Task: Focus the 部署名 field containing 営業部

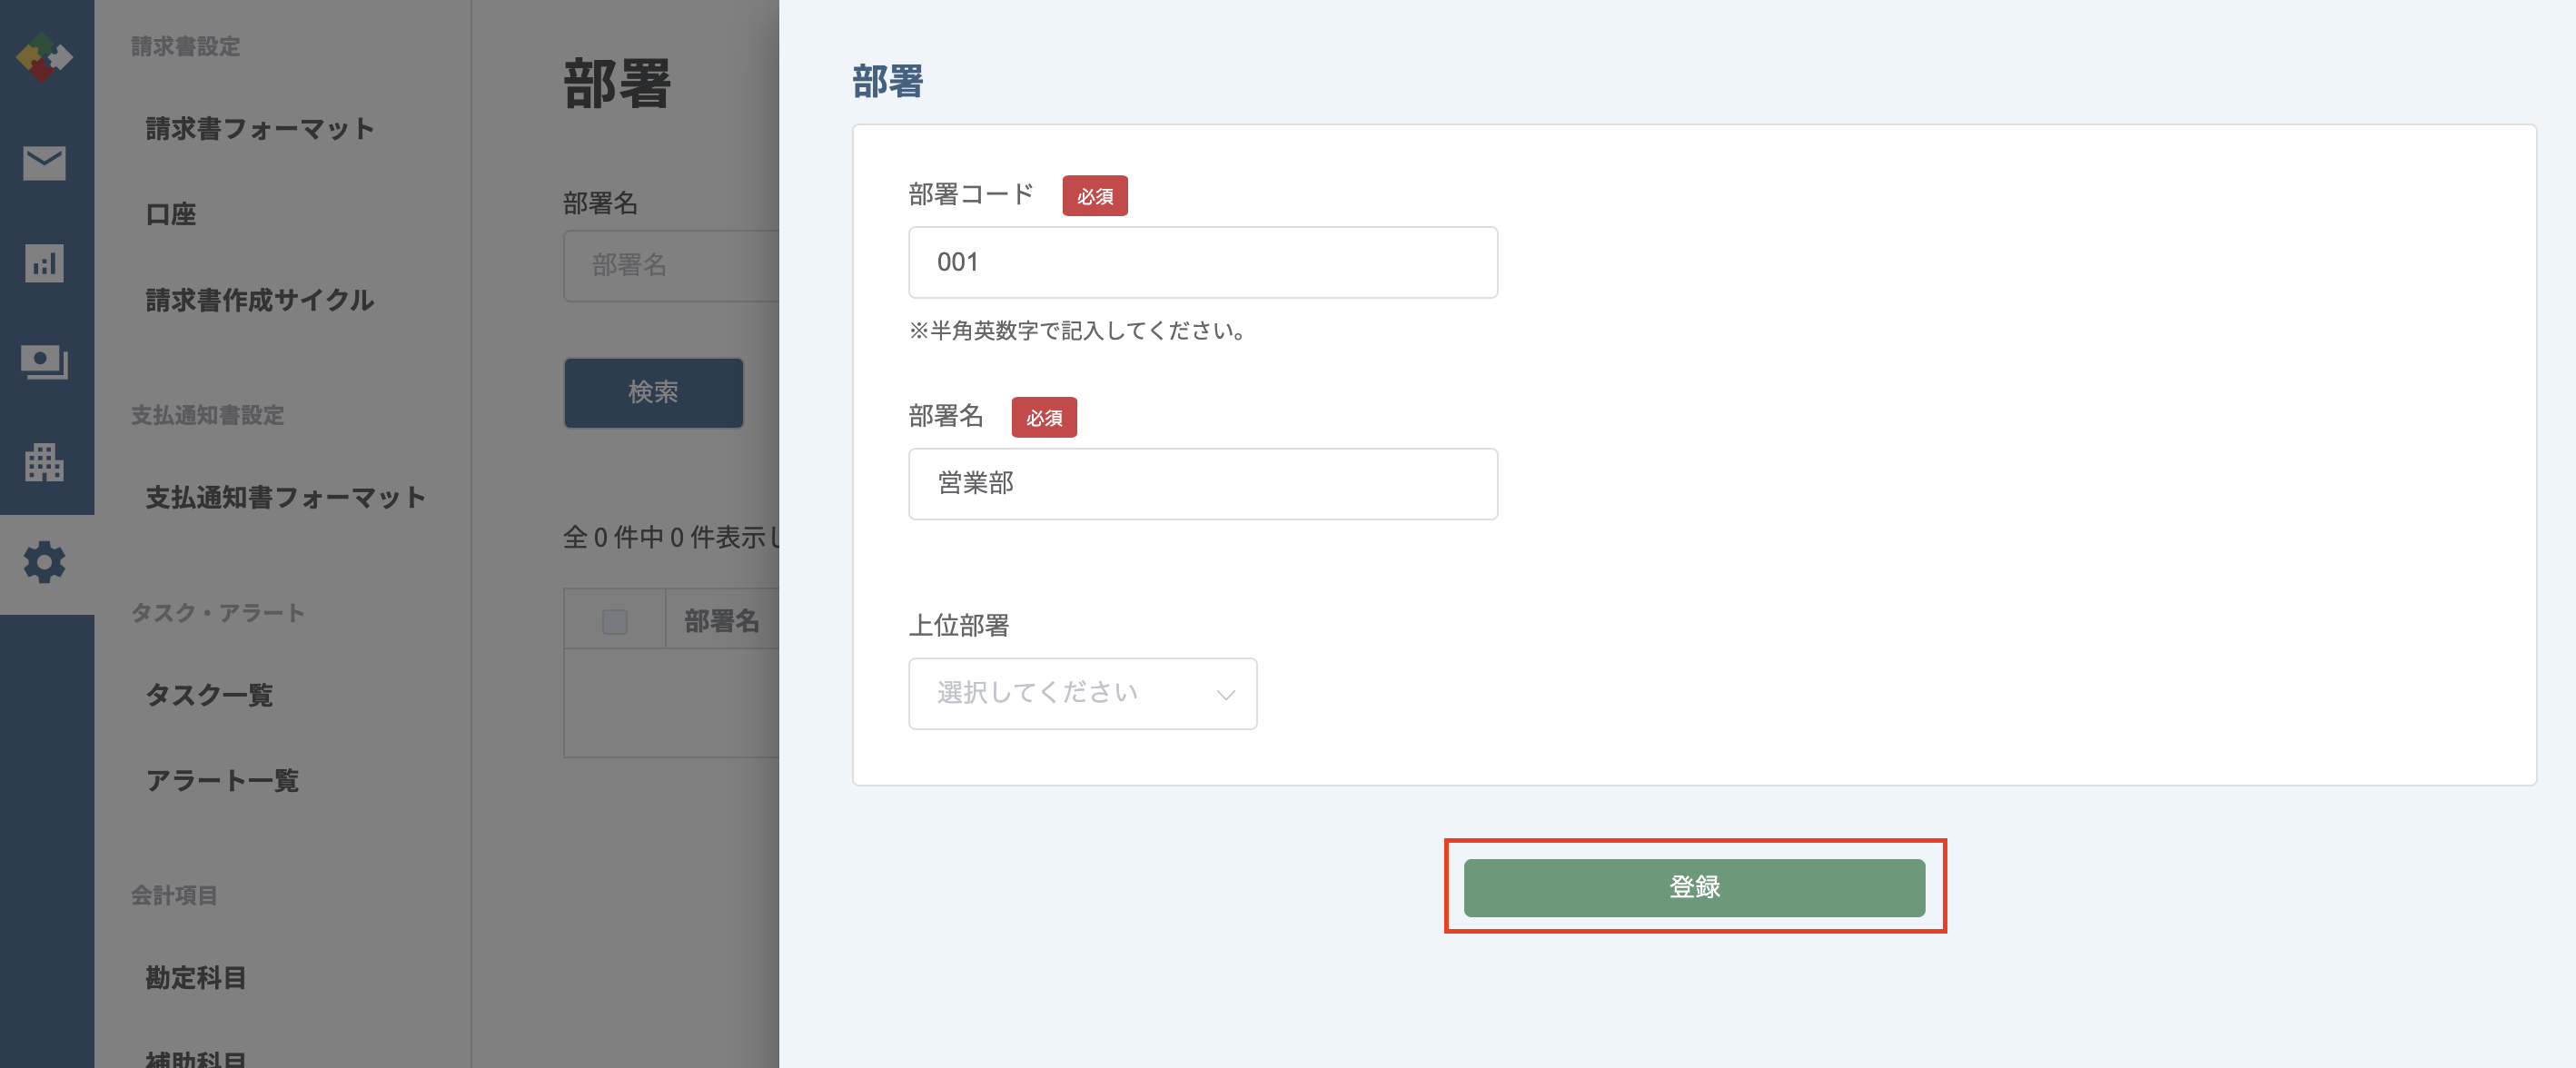Action: pos(1202,483)
